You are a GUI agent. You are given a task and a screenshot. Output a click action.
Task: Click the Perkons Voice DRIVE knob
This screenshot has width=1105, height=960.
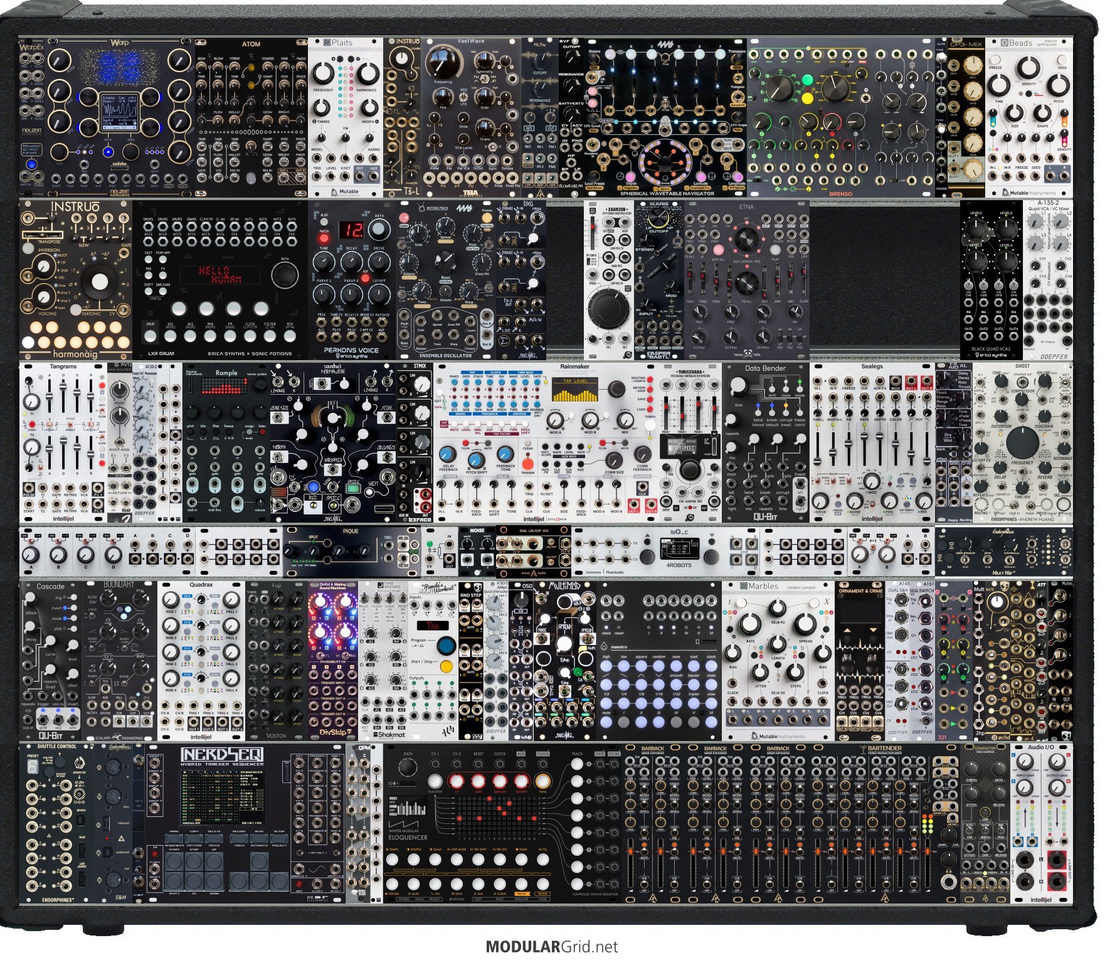coord(378,262)
